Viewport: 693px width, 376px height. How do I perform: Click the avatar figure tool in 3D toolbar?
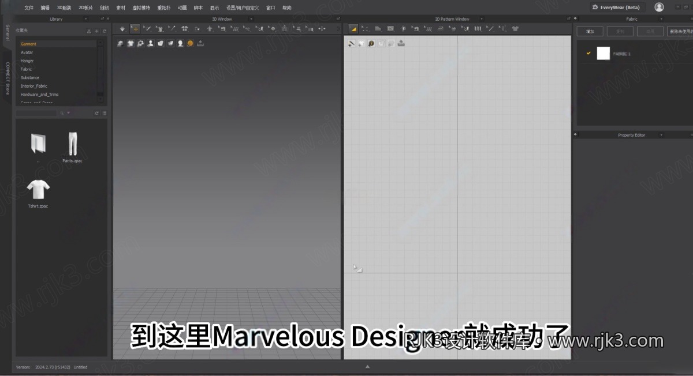tap(210, 28)
